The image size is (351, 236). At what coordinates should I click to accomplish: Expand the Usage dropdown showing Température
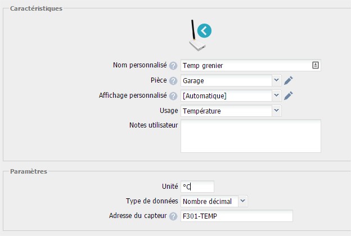(277, 111)
